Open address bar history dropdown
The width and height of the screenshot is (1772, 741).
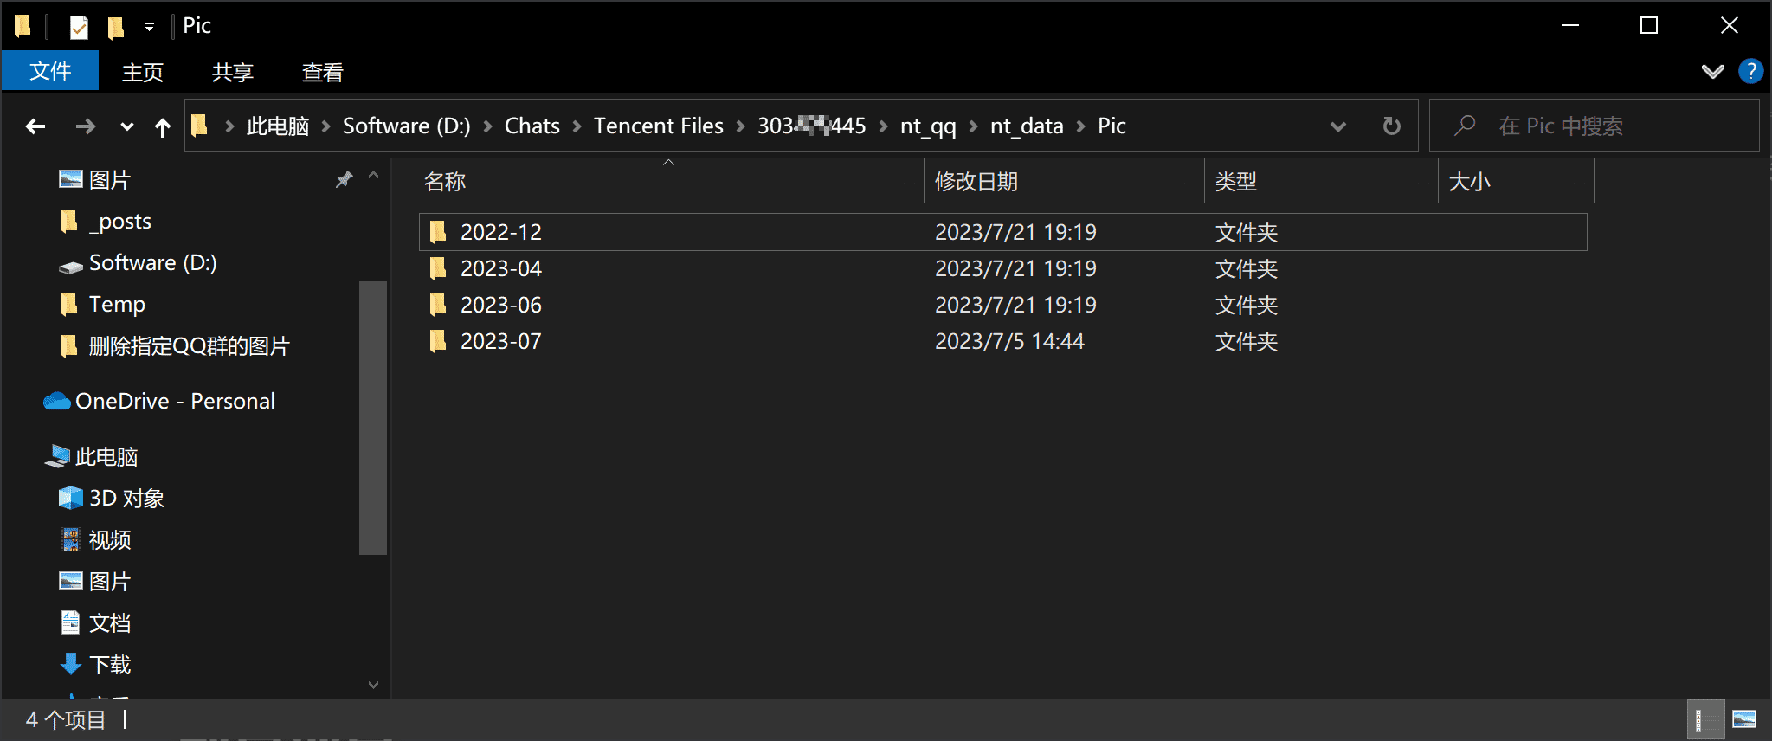[x=1337, y=126]
